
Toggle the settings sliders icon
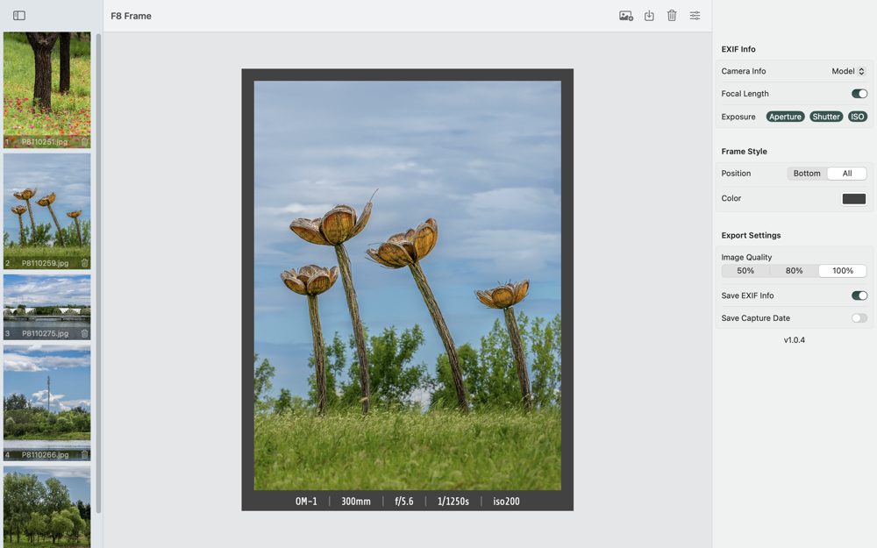pos(695,16)
